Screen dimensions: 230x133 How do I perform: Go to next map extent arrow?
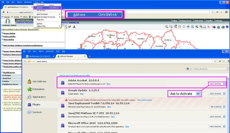188,27
